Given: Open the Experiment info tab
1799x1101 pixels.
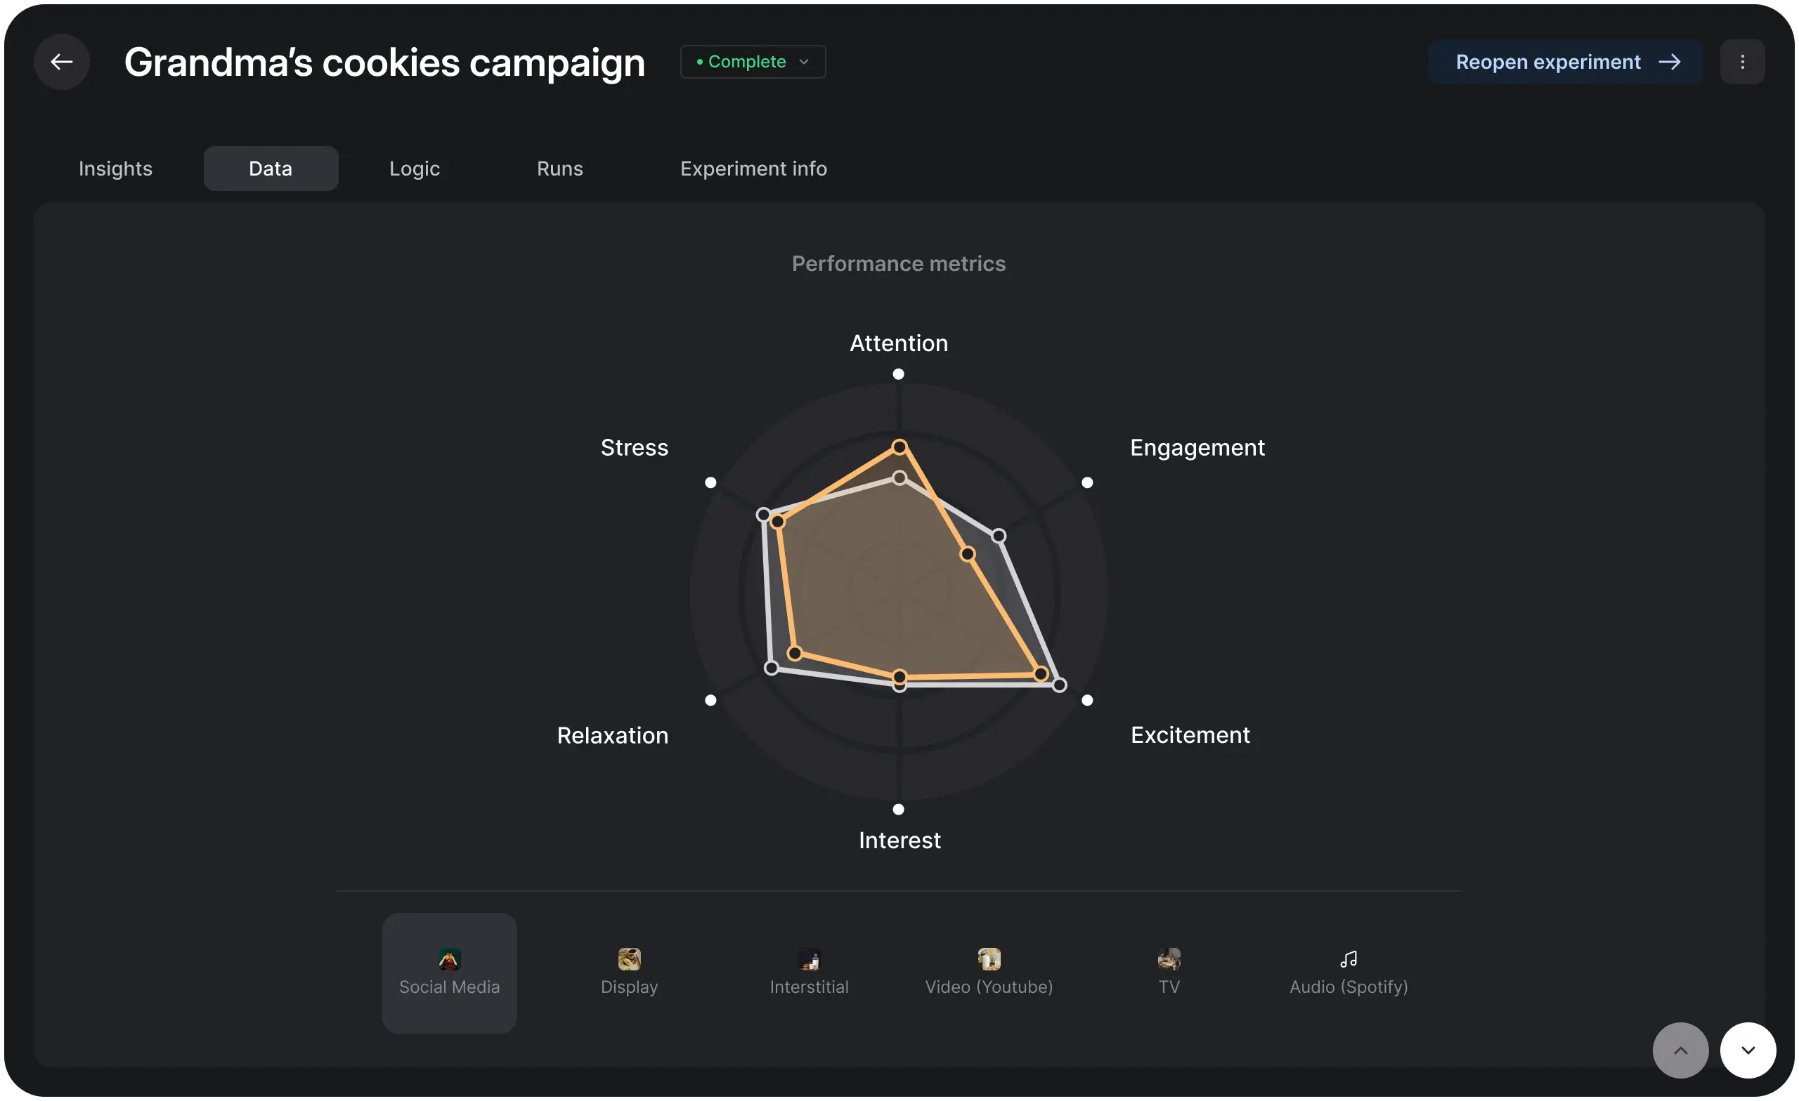Looking at the screenshot, I should click(x=753, y=168).
